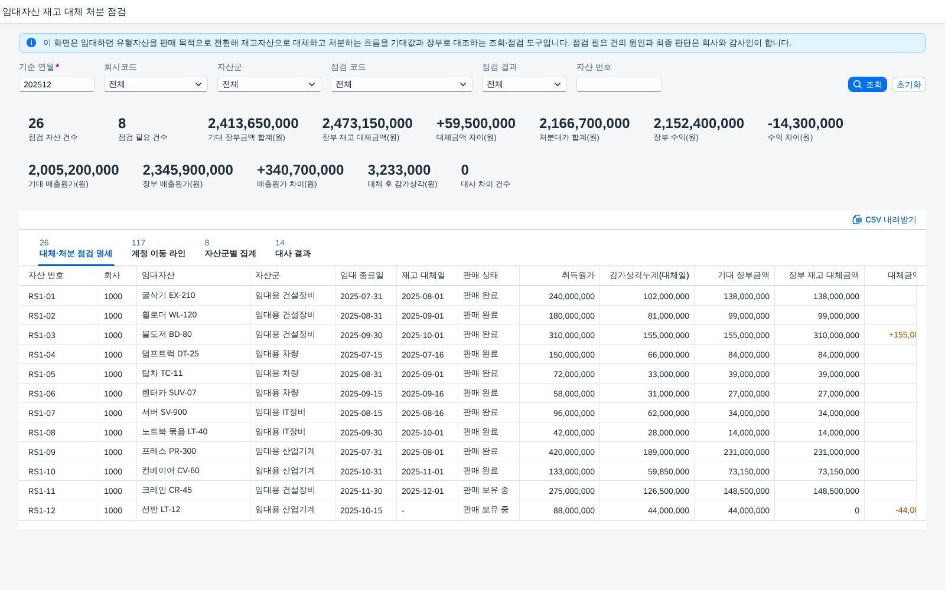The height and width of the screenshot is (590, 945).
Task: Open the 자산군 dropdown
Action: [x=269, y=84]
